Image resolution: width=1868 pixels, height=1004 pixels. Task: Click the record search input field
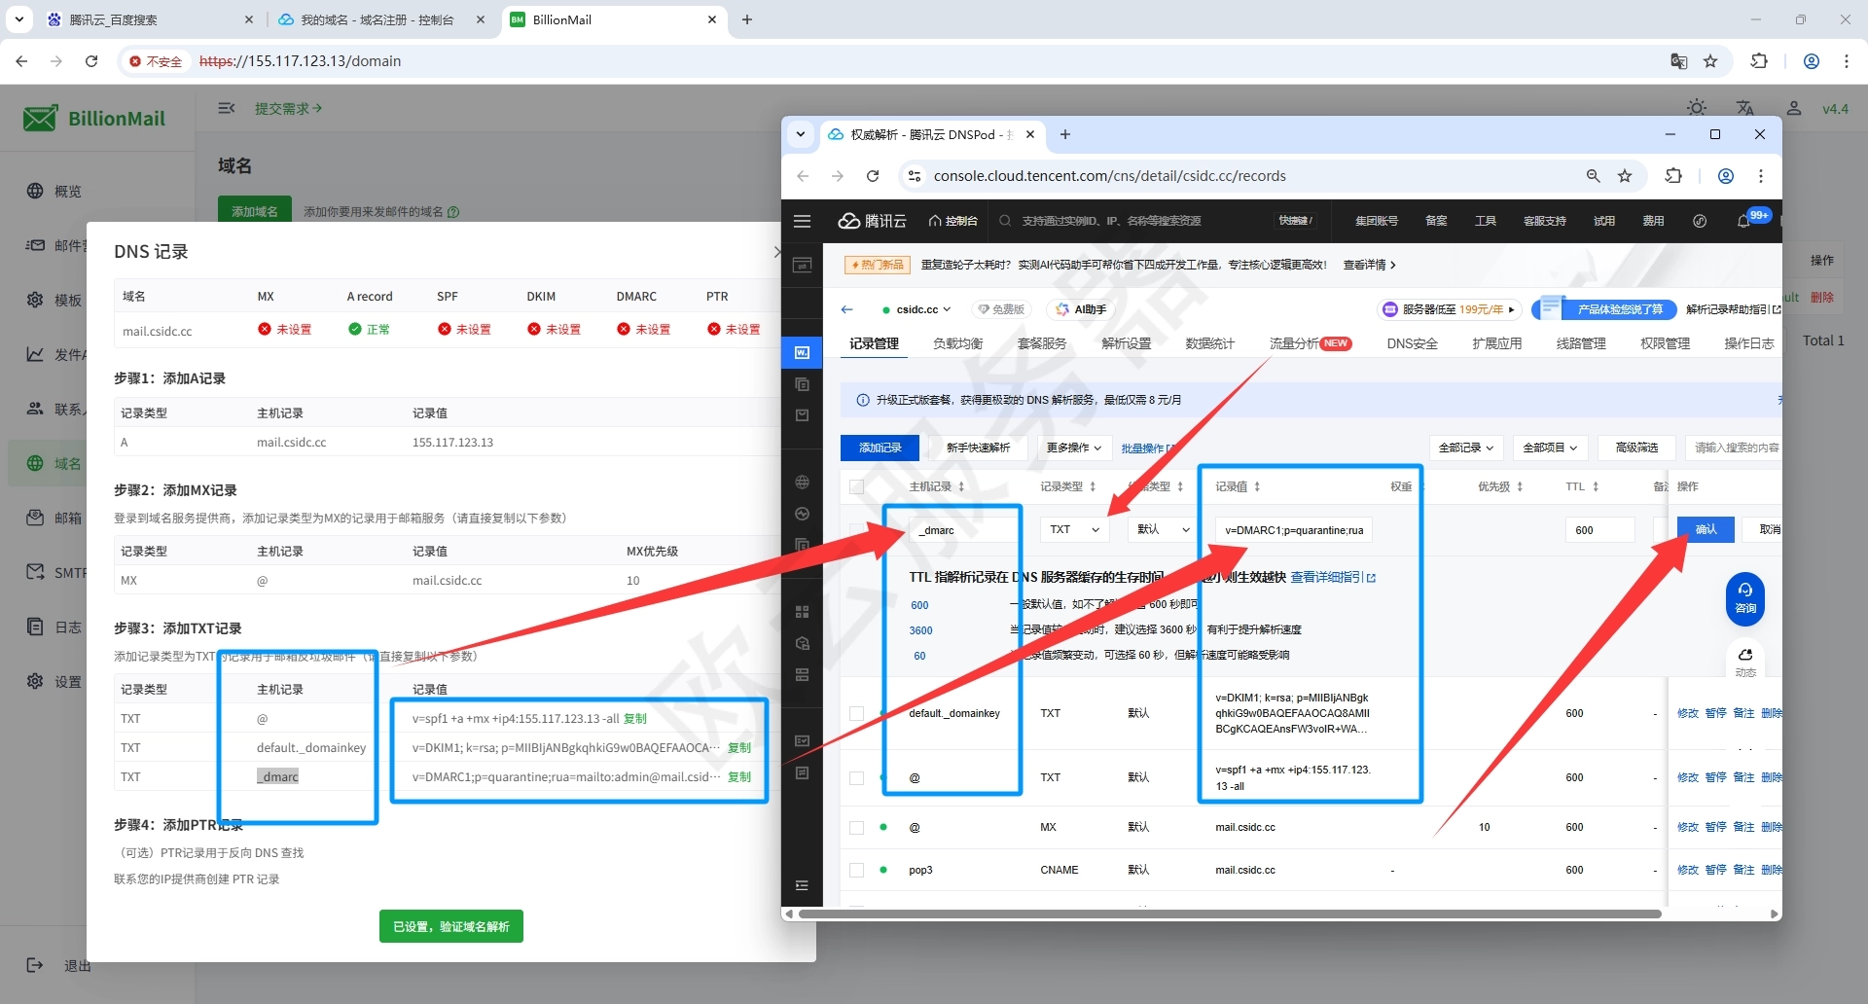[1733, 448]
